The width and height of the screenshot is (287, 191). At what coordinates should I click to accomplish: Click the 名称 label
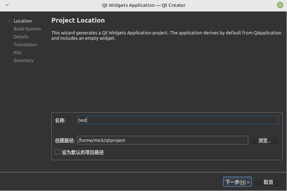(60, 120)
